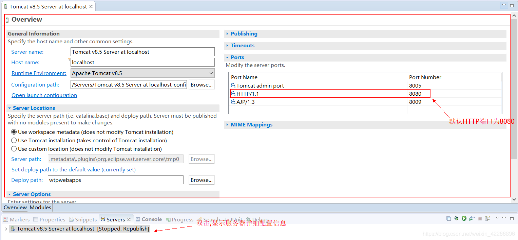Image resolution: width=518 pixels, height=240 pixels.
Task: Select Use workspace metadata option
Action: click(x=14, y=132)
